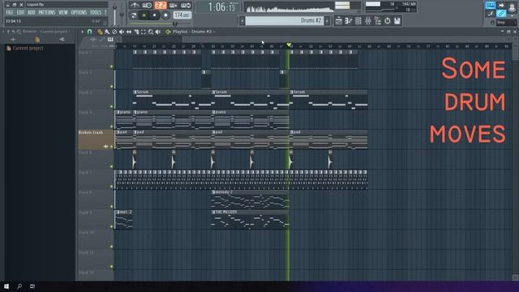The image size is (519, 292).
Task: Select the Slice tool
Action: (x=136, y=32)
